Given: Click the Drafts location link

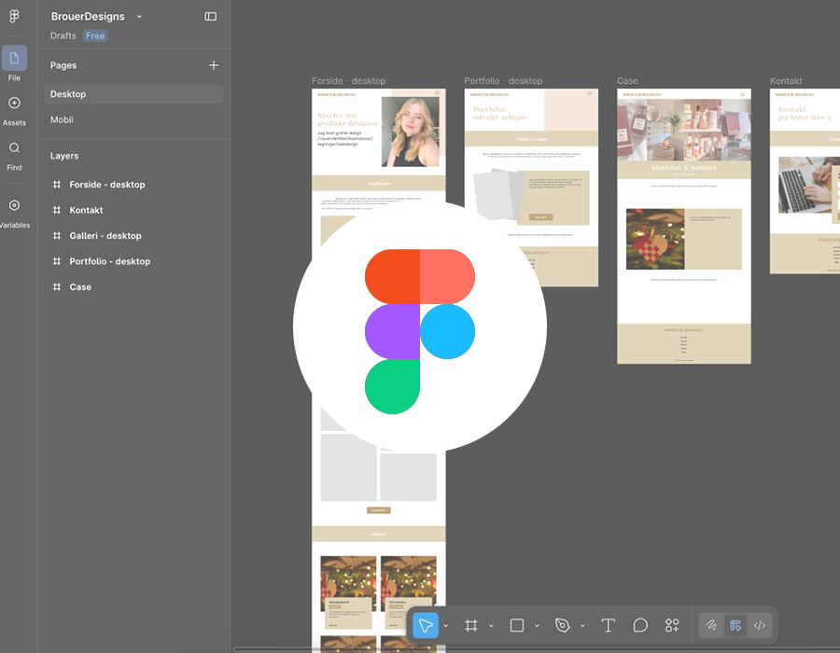Looking at the screenshot, I should tap(63, 35).
